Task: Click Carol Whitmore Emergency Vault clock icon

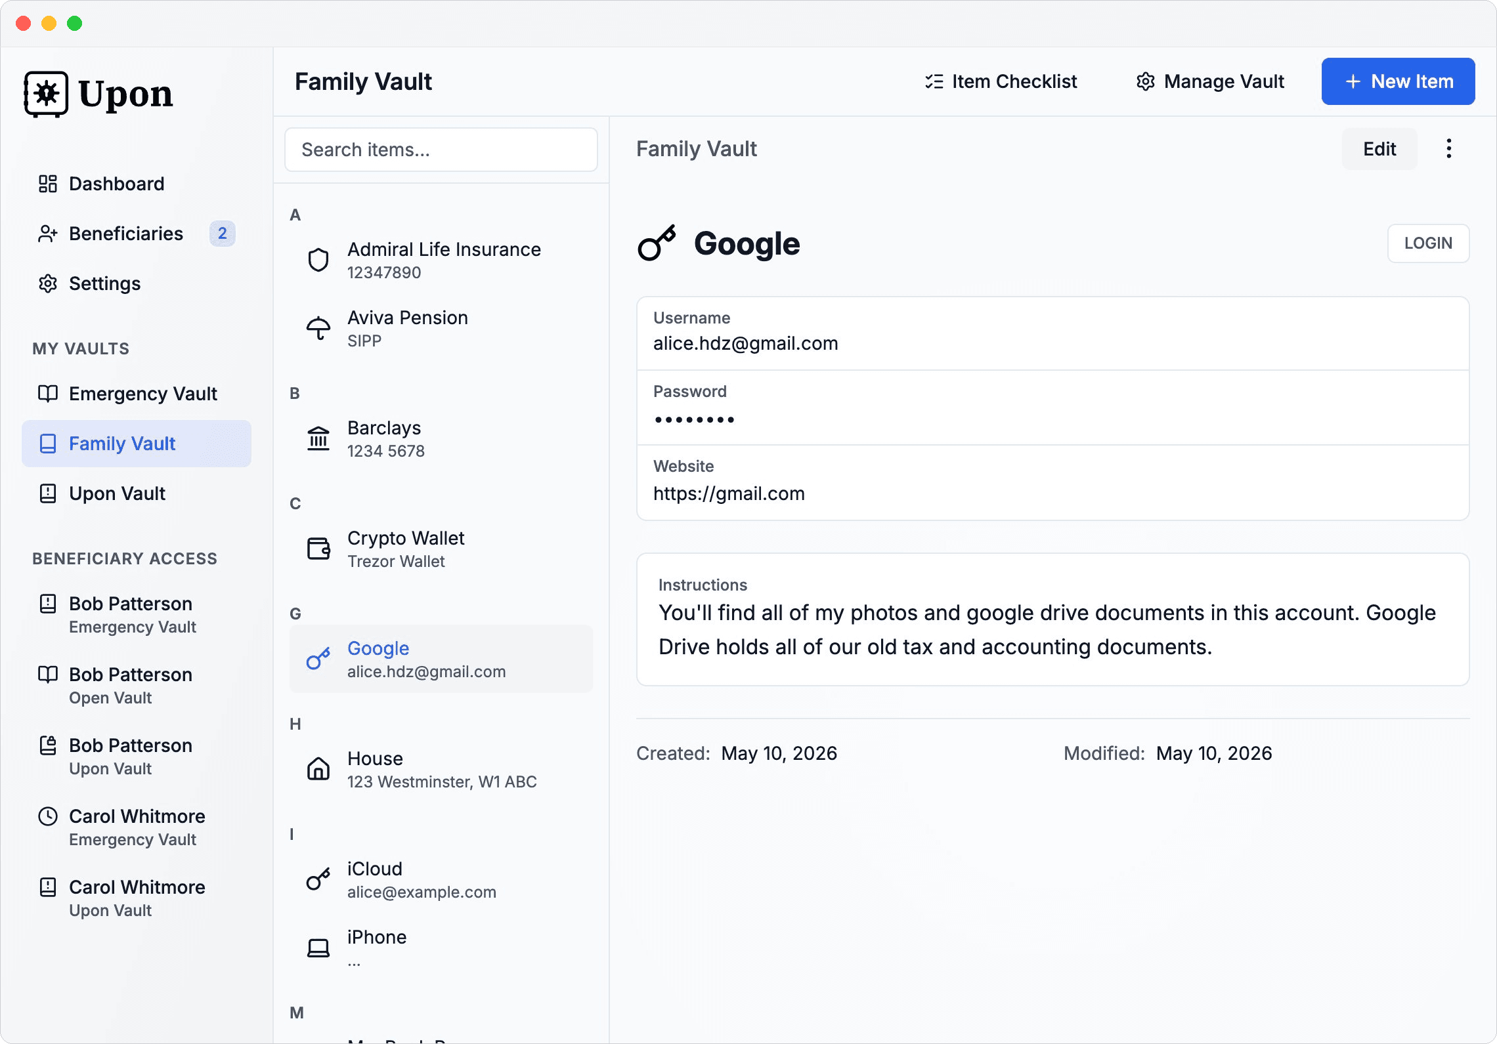Action: (x=47, y=816)
